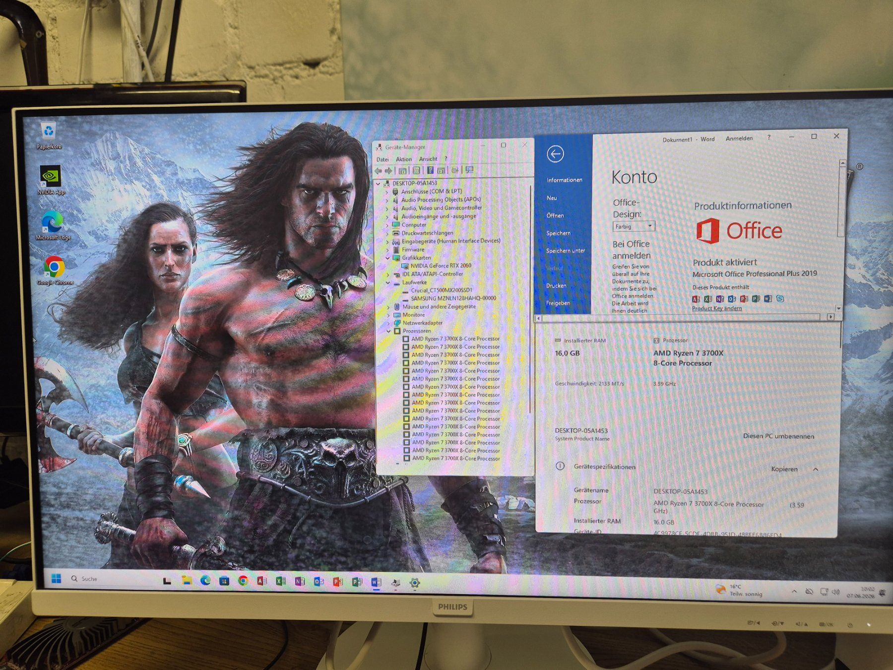Expand the Audio Processing Objects (APOs) node
This screenshot has width=893, height=670.
tap(387, 200)
